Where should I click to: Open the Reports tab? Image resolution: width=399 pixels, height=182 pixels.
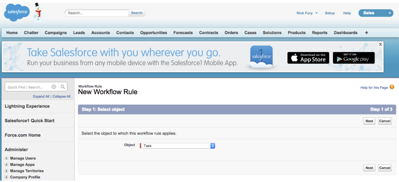pos(320,33)
